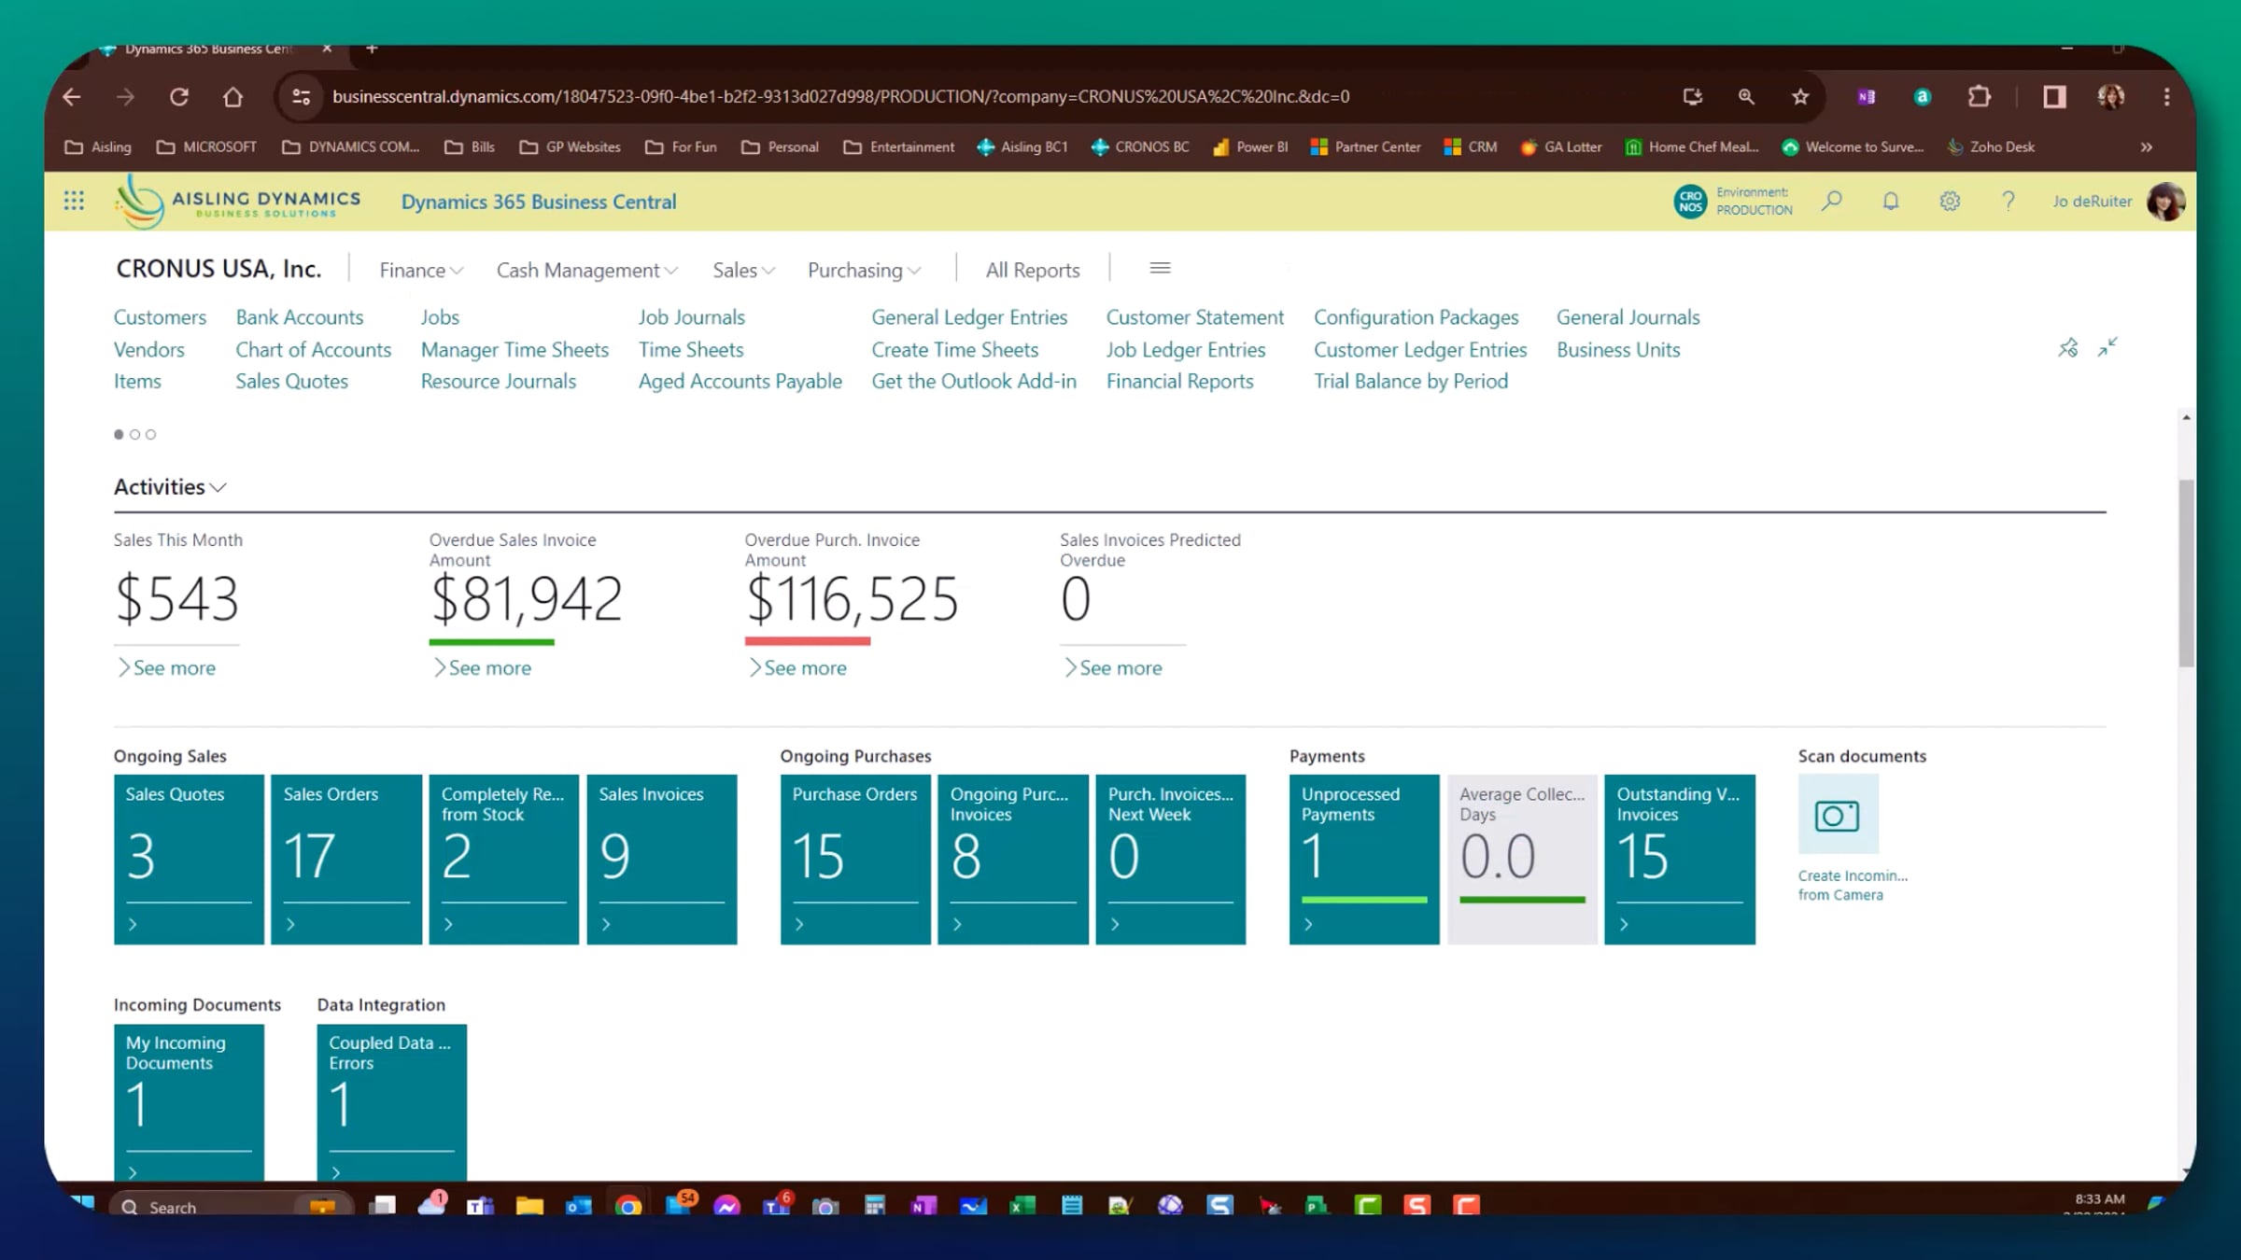Open the settings gear icon
This screenshot has height=1260, width=2241.
pos(1949,201)
